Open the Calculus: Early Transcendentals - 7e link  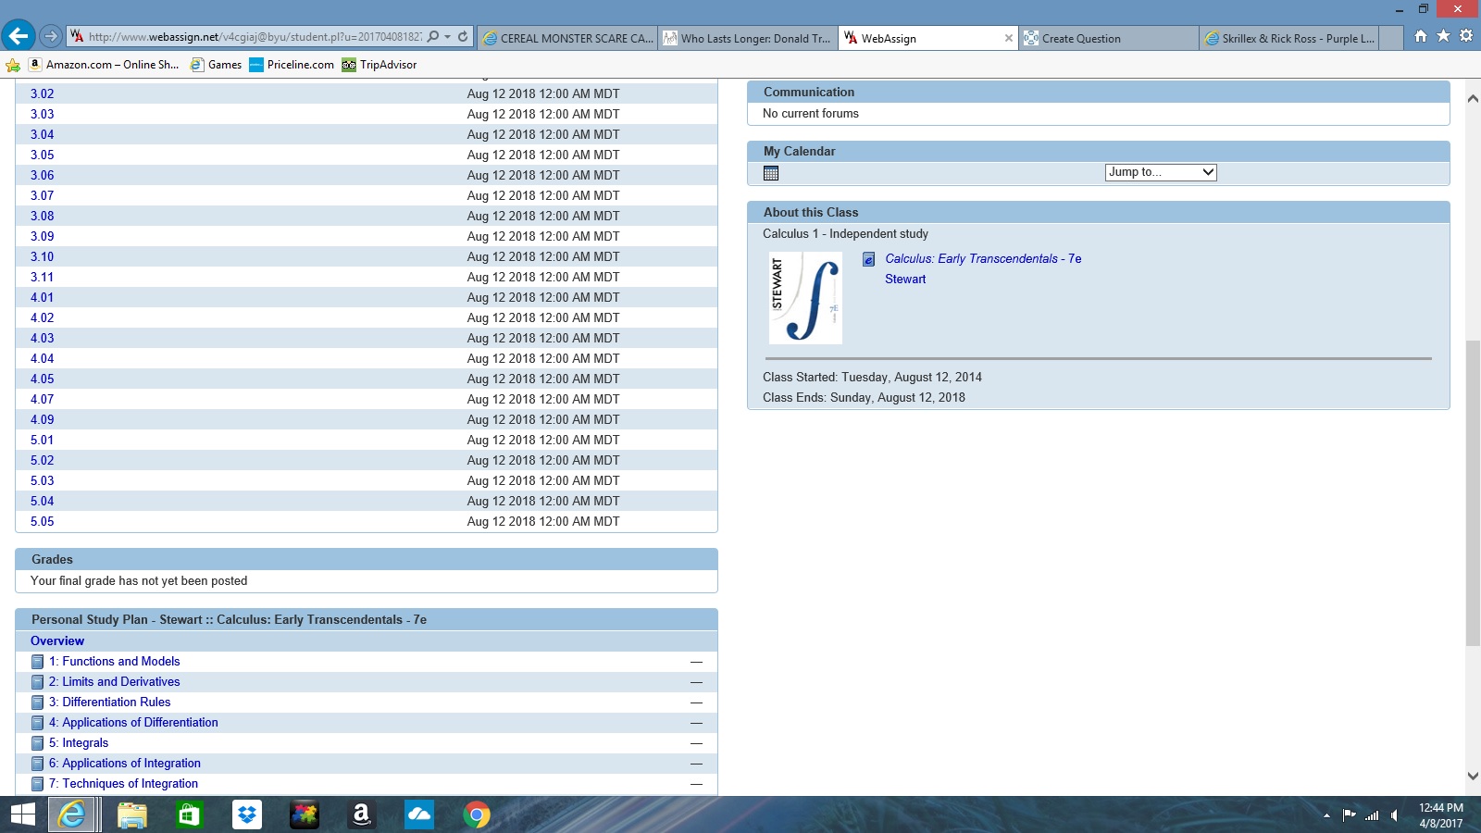point(982,259)
